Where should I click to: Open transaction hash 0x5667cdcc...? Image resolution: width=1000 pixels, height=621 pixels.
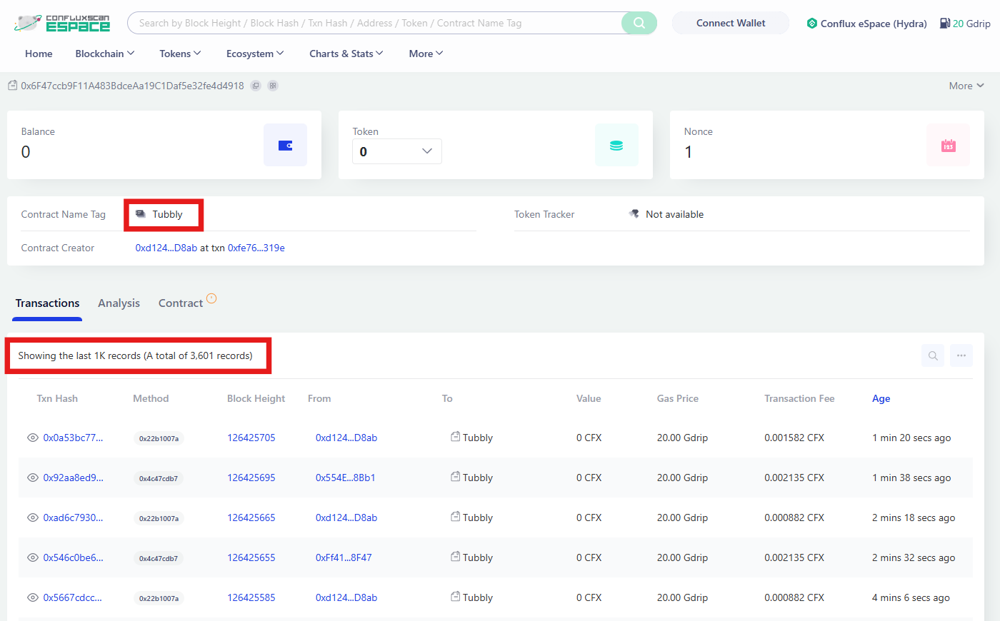pos(72,597)
